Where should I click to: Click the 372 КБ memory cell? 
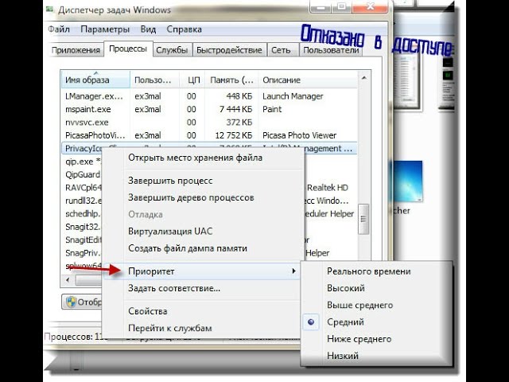(239, 123)
